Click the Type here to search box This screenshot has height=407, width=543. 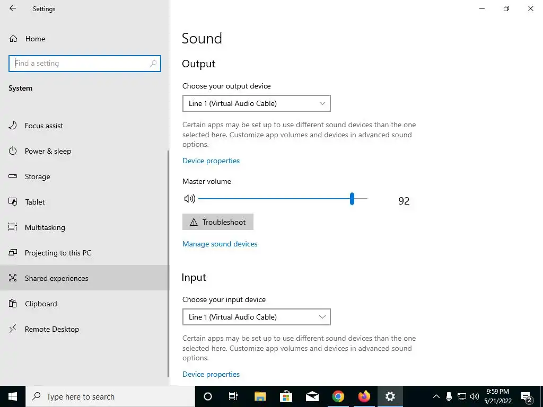click(x=110, y=396)
